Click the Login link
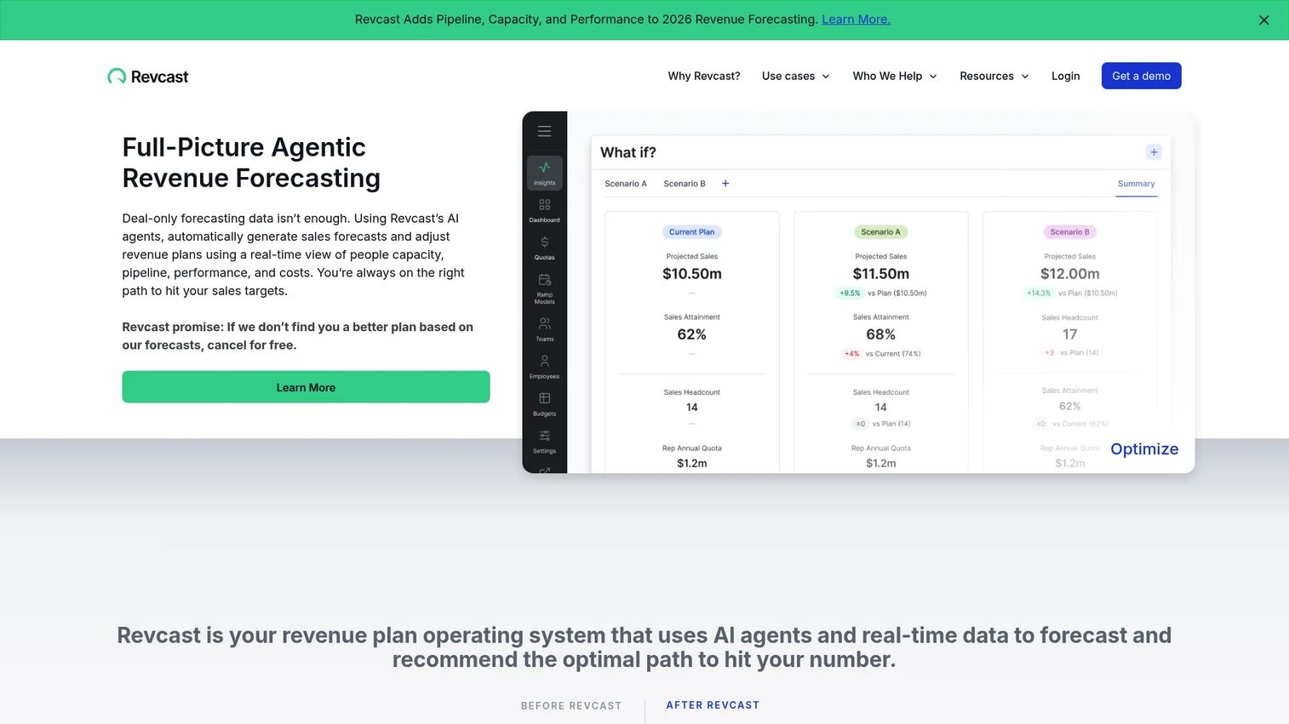The height and width of the screenshot is (724, 1289). [x=1065, y=77]
